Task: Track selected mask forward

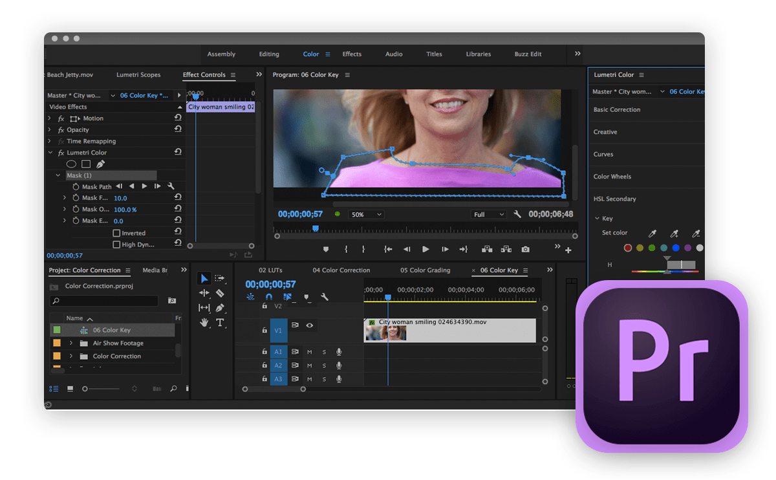Action: click(144, 186)
